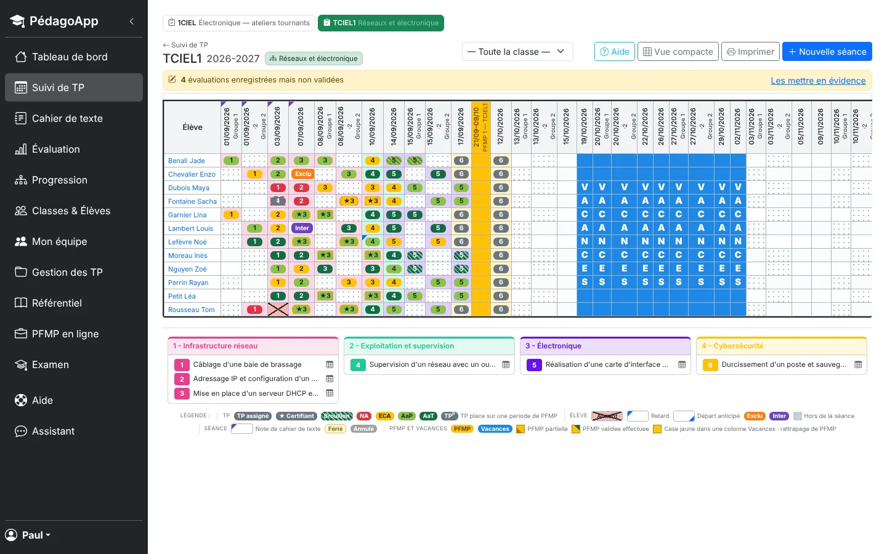Screen dimensions: 887x554
Task: Click the Imprimer button
Action: point(750,52)
